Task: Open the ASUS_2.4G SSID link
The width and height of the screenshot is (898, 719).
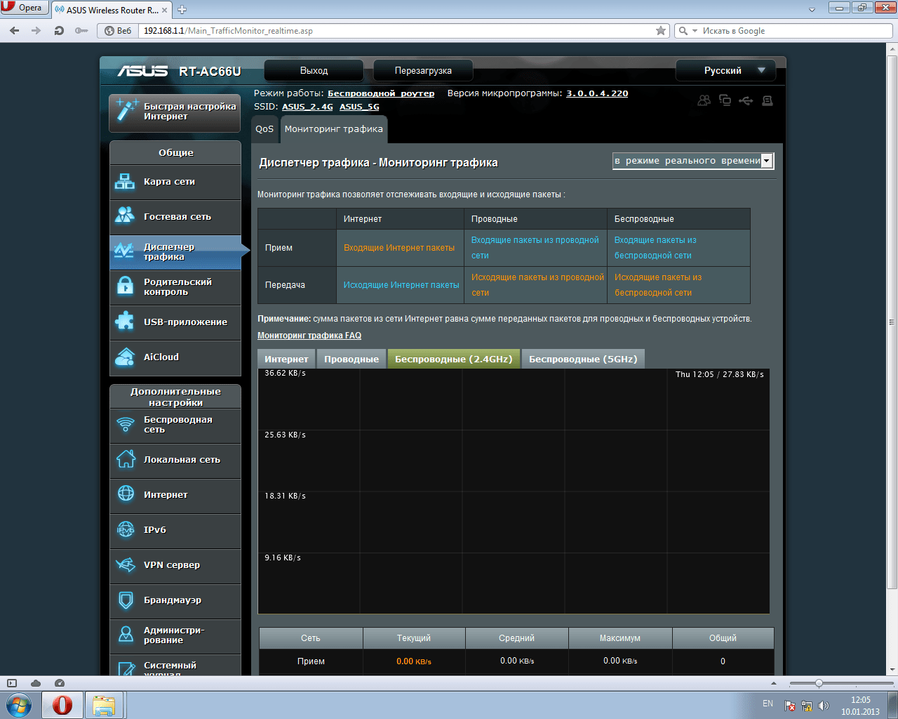Action: point(307,107)
